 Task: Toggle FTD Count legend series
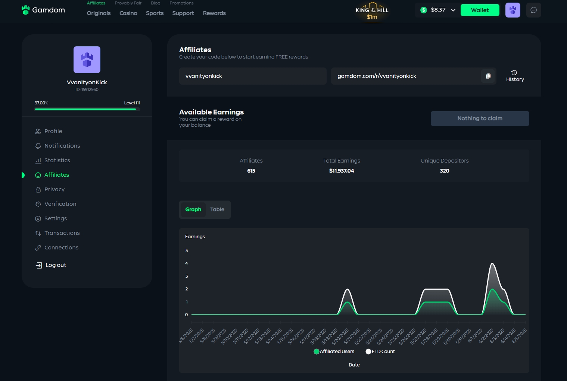click(380, 352)
